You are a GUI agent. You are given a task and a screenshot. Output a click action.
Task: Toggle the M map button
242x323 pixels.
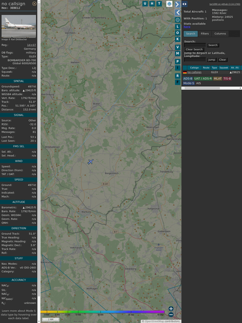177,54
